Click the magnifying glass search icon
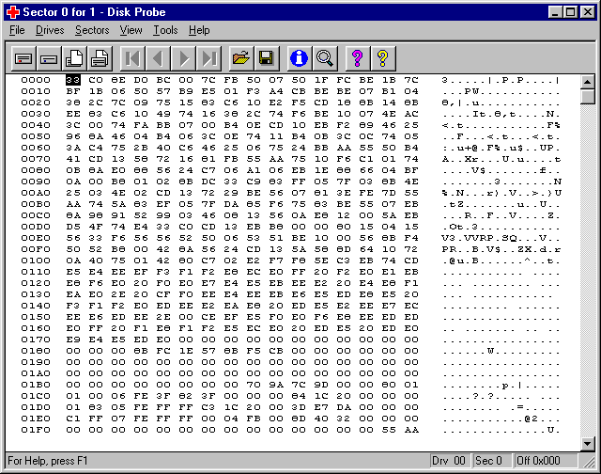This screenshot has width=601, height=474. pyautogui.click(x=325, y=58)
